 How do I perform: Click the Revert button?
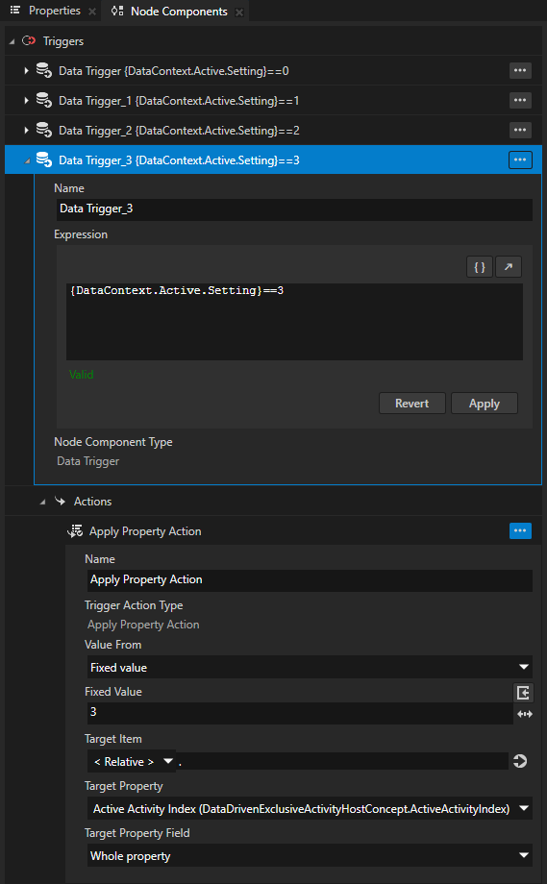411,404
